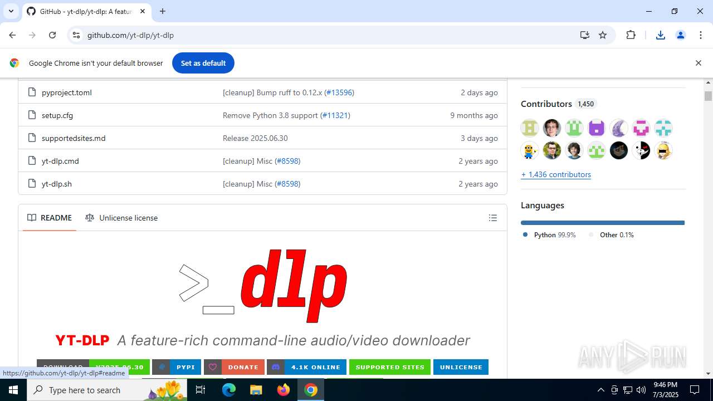Click the Download version badge
The height and width of the screenshot is (401, 713).
pos(93,367)
